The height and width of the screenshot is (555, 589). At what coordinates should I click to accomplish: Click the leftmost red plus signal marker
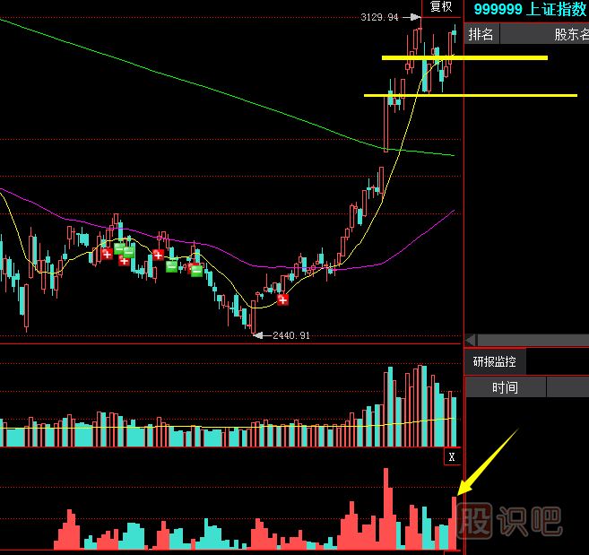tap(107, 255)
